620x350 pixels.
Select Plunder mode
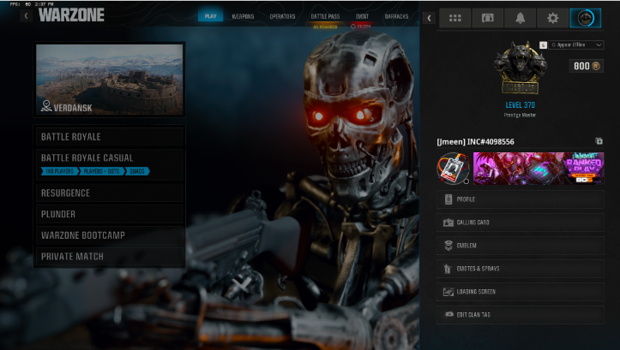click(x=110, y=214)
